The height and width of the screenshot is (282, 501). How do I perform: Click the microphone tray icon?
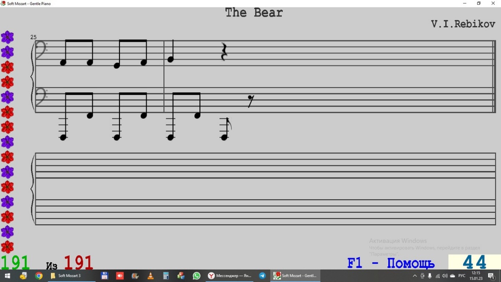coord(430,276)
